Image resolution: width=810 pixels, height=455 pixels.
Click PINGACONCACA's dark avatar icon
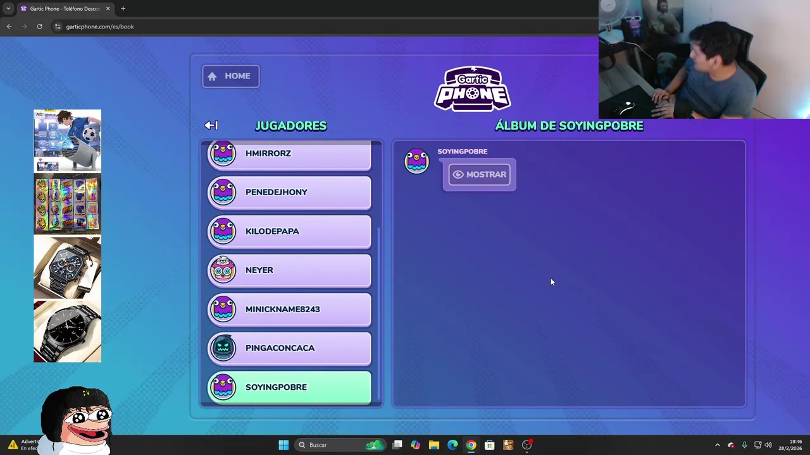[223, 348]
